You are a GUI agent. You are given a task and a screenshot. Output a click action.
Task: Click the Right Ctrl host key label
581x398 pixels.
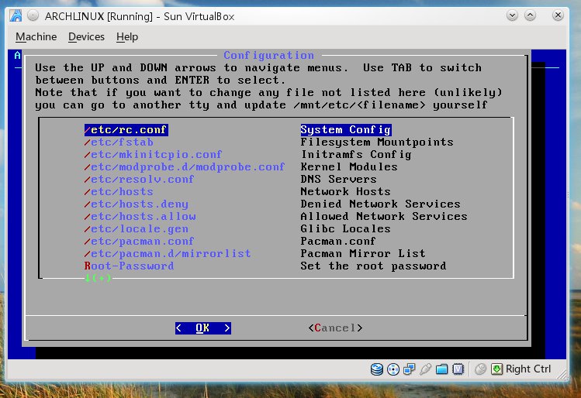click(528, 369)
